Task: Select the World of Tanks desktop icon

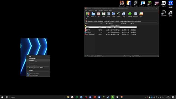Action: (x=136, y=4)
